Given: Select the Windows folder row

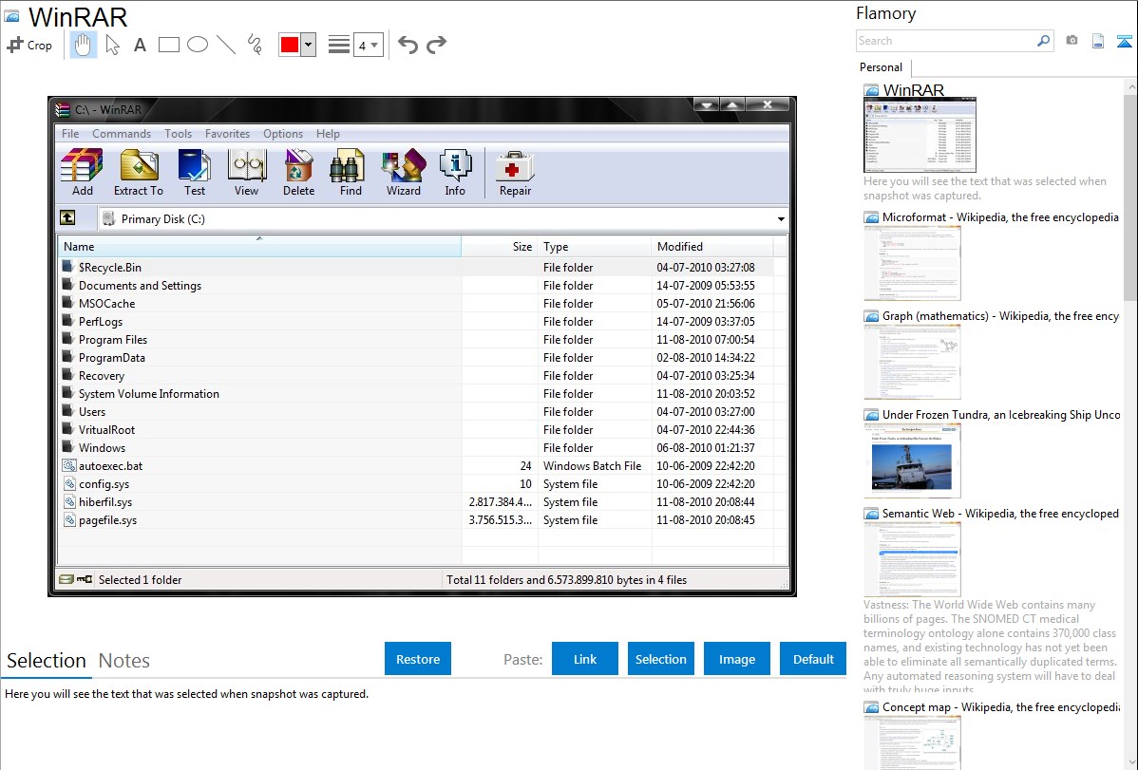Looking at the screenshot, I should tap(416, 448).
